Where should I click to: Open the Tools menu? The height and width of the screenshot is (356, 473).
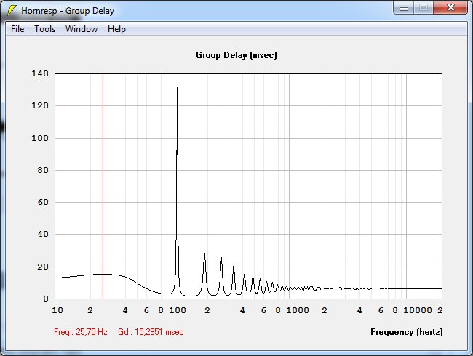[44, 29]
